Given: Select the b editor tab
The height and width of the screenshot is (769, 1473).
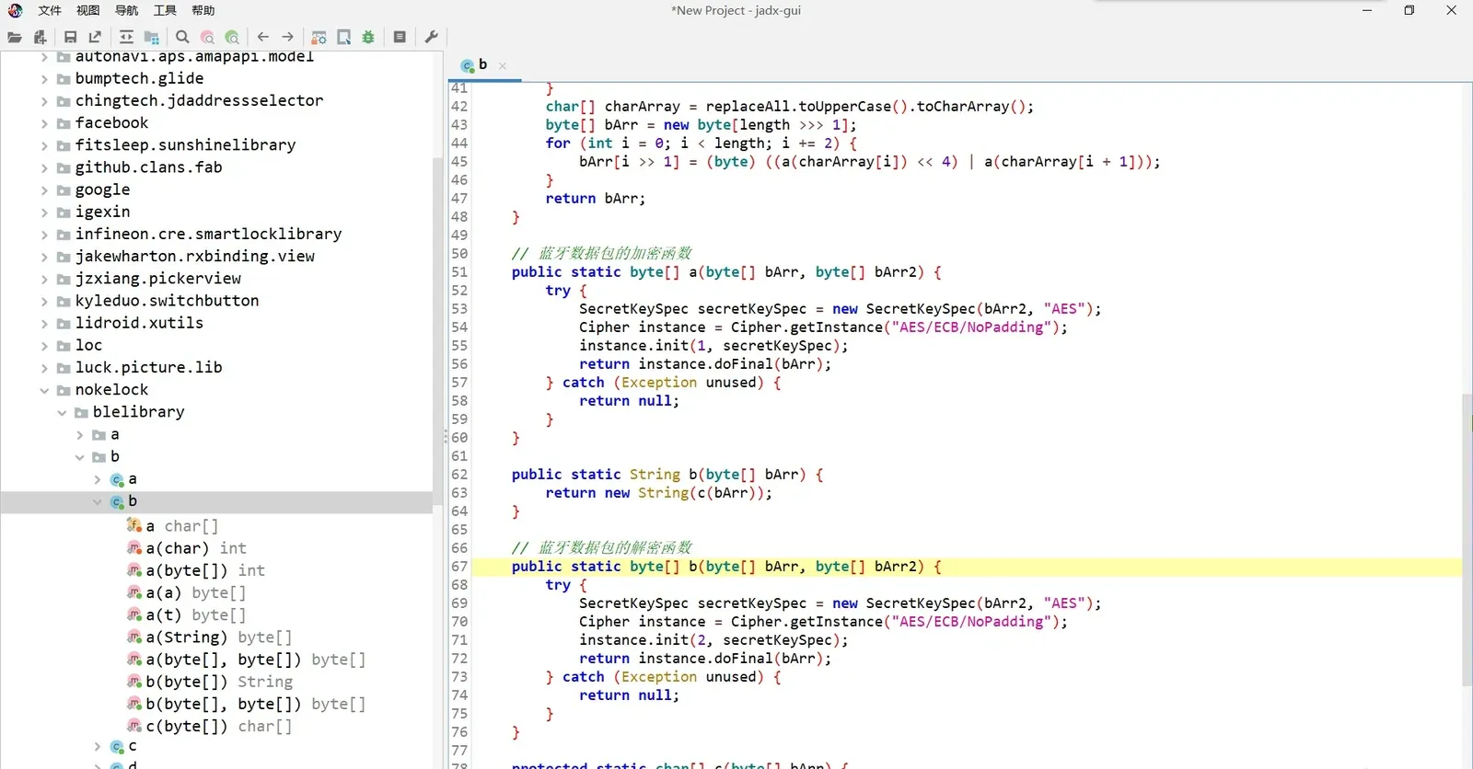Looking at the screenshot, I should (482, 65).
